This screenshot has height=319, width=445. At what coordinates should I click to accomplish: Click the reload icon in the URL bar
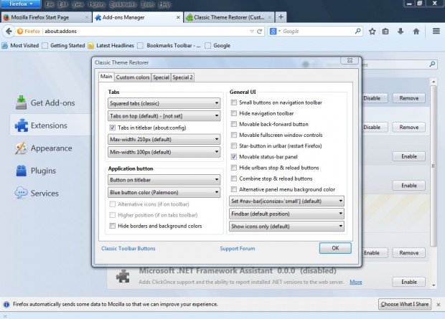click(x=259, y=32)
